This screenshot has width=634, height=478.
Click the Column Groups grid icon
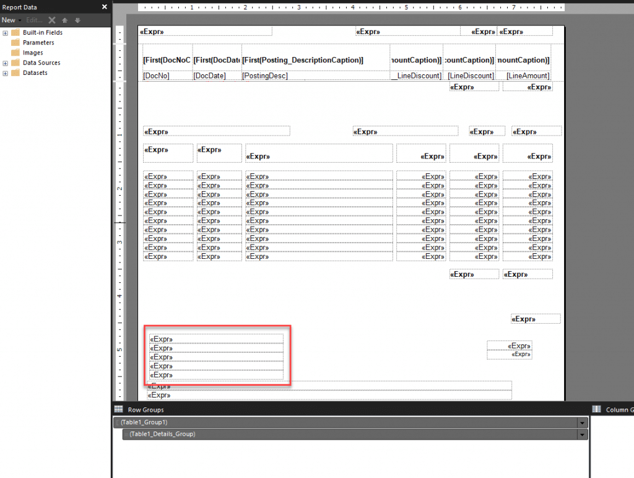[597, 409]
